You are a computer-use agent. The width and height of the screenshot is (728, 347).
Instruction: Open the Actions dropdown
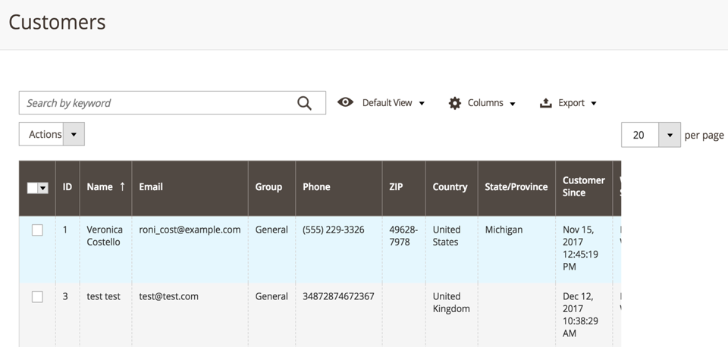click(52, 134)
